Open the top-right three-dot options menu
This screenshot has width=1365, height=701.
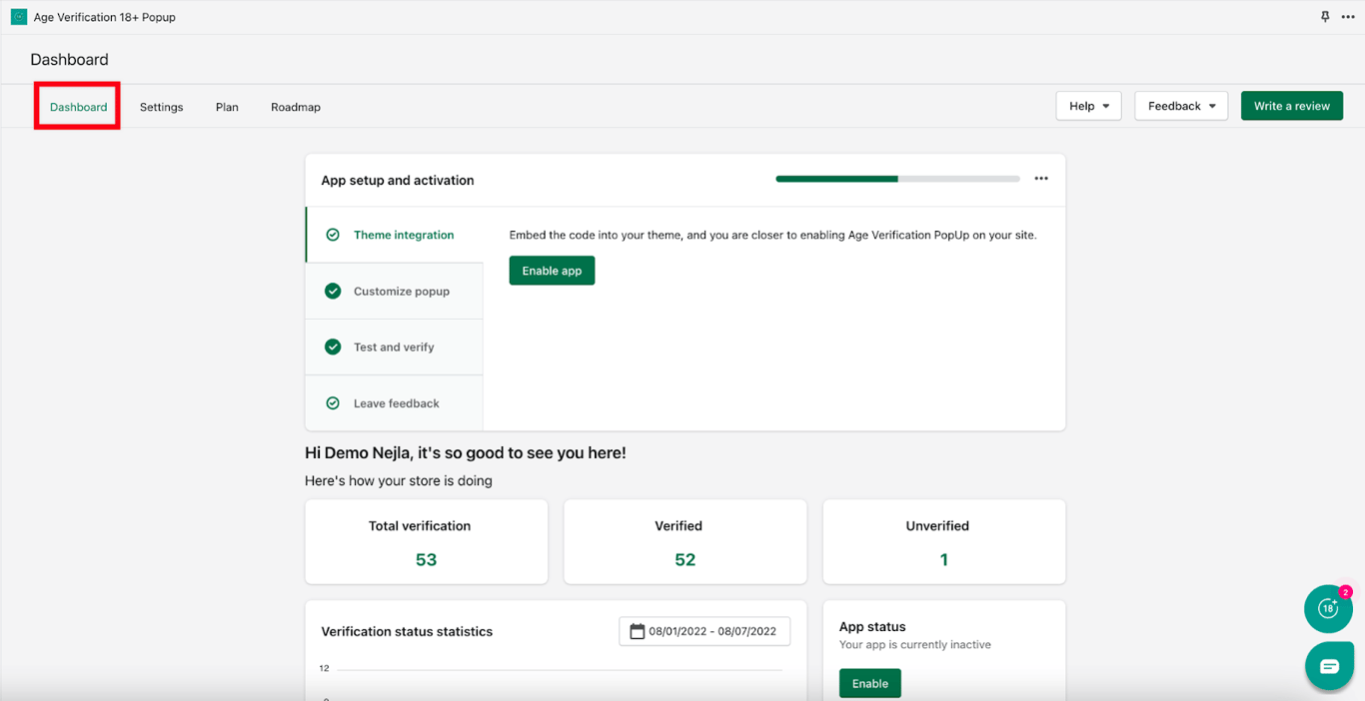1348,17
